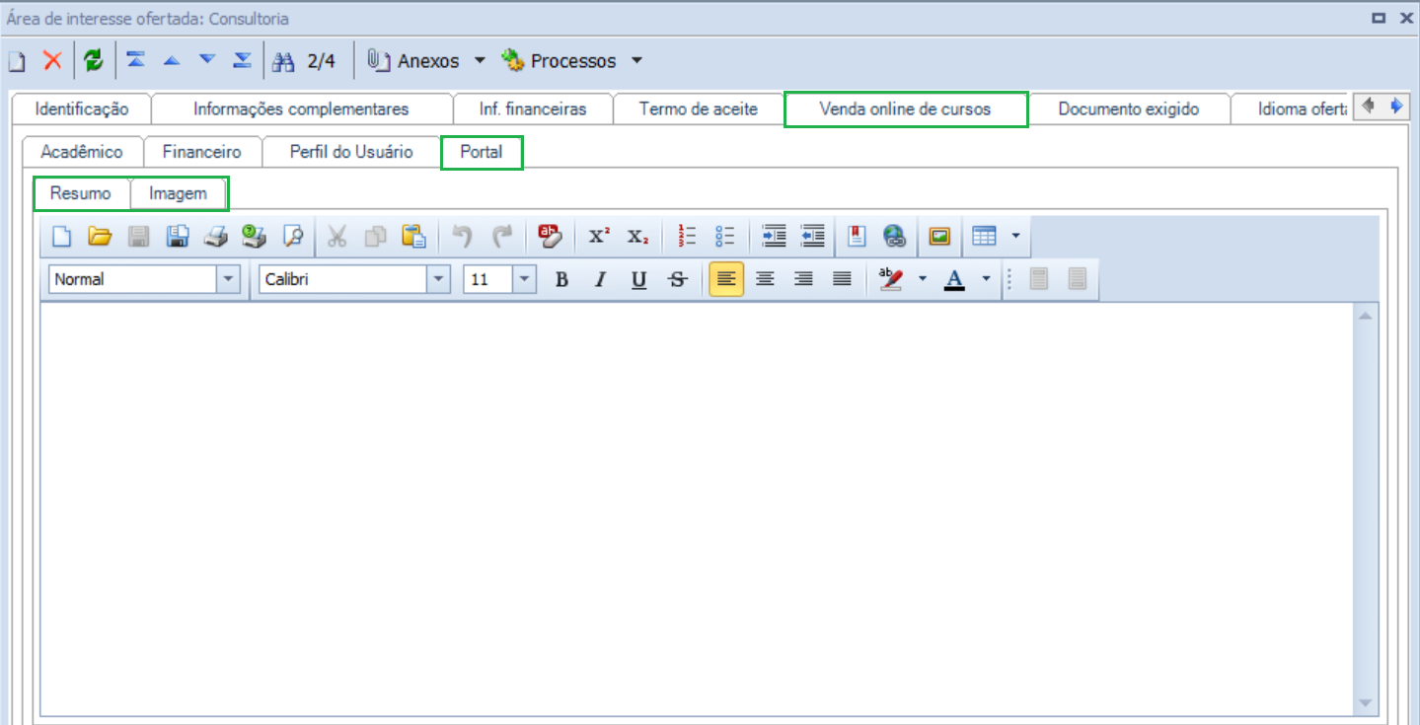1420x725 pixels.
Task: Click the Save As floppy disk icon
Action: point(178,236)
